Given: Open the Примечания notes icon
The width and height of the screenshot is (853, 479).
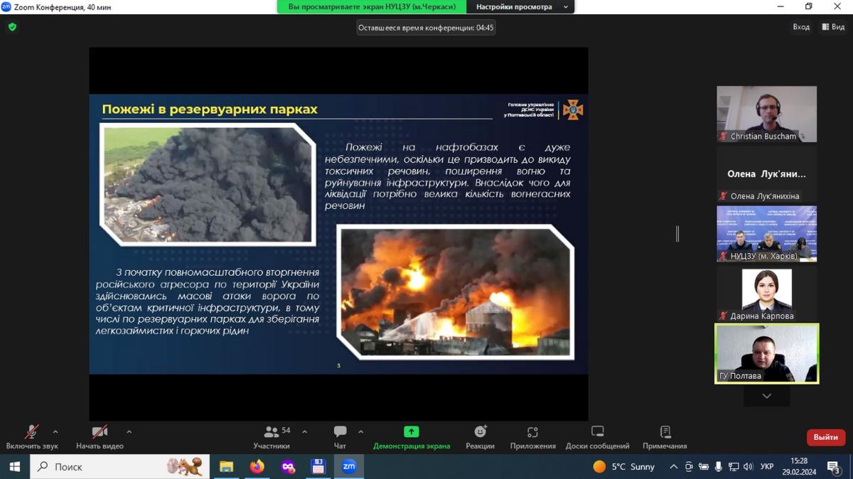Looking at the screenshot, I should click(x=665, y=432).
